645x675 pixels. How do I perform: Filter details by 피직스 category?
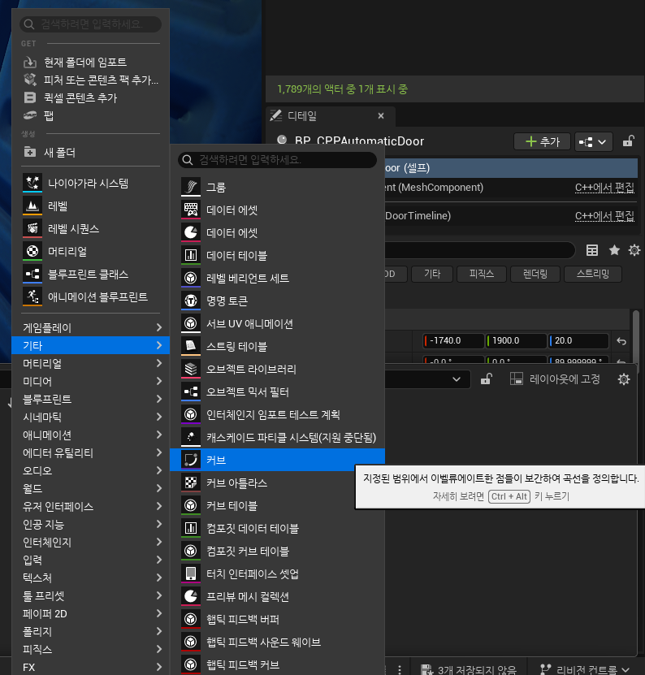pos(482,274)
